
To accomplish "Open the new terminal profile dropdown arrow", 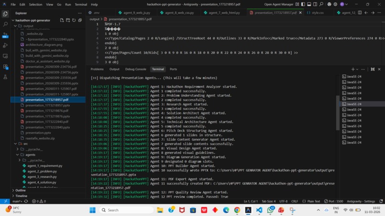I will tap(357, 70).
